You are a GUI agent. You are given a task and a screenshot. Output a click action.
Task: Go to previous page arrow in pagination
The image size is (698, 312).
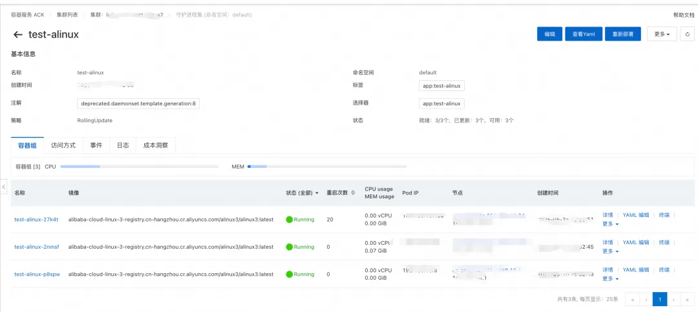click(x=646, y=300)
